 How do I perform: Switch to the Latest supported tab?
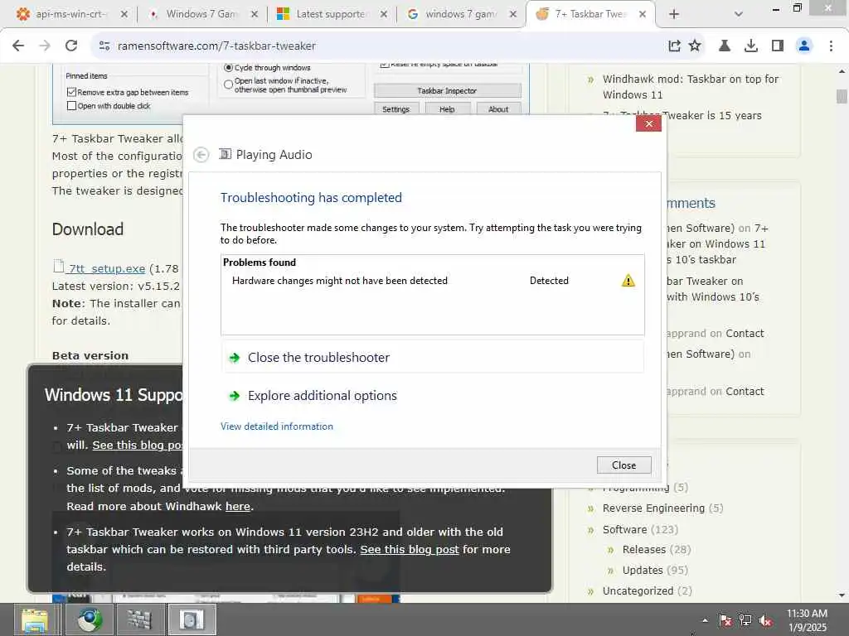click(x=331, y=14)
